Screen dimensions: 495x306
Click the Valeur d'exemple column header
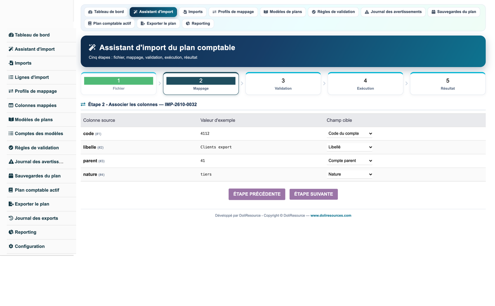tap(218, 120)
